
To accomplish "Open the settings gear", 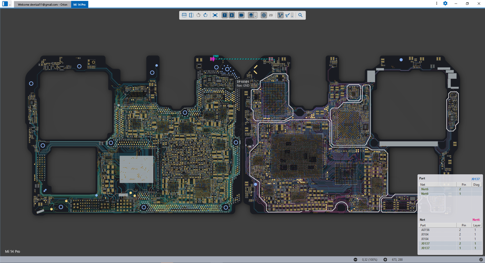I will click(445, 4).
